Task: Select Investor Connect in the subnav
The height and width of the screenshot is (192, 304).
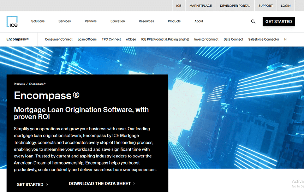Action: (x=206, y=39)
